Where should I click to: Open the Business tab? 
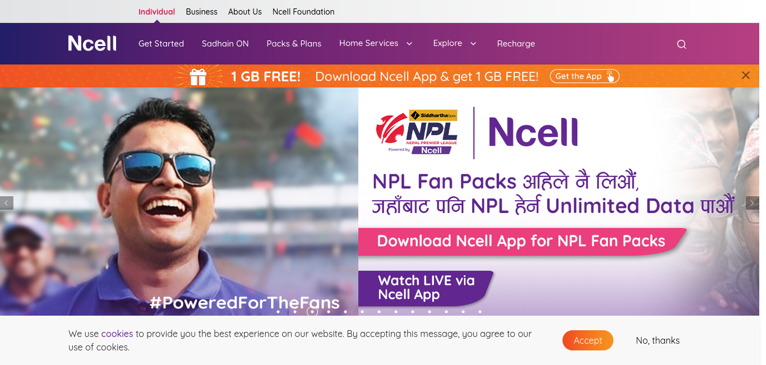(x=201, y=12)
